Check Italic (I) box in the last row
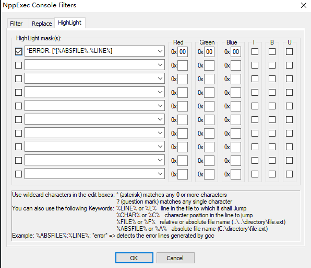This screenshot has width=311, height=268. point(255,174)
